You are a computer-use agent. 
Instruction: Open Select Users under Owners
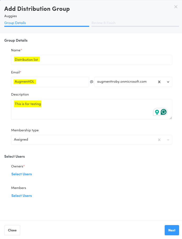pyautogui.click(x=22, y=174)
